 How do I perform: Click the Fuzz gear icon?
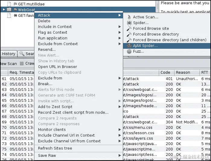pos(129,51)
